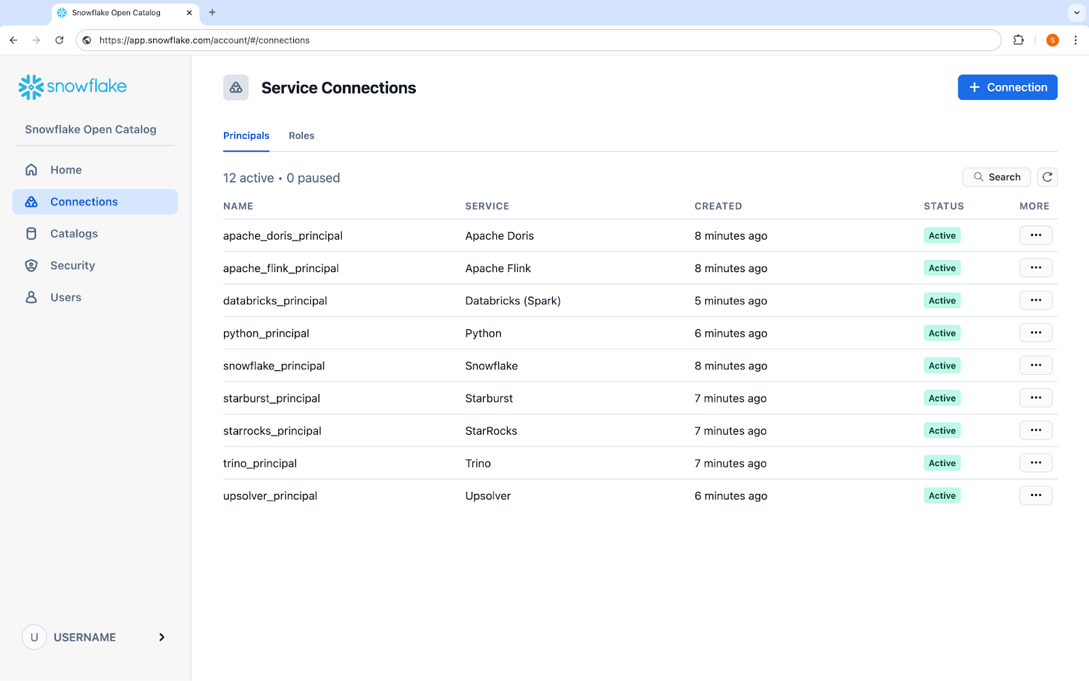Open the Chrome three-dot menu
The height and width of the screenshot is (681, 1089).
click(1076, 40)
